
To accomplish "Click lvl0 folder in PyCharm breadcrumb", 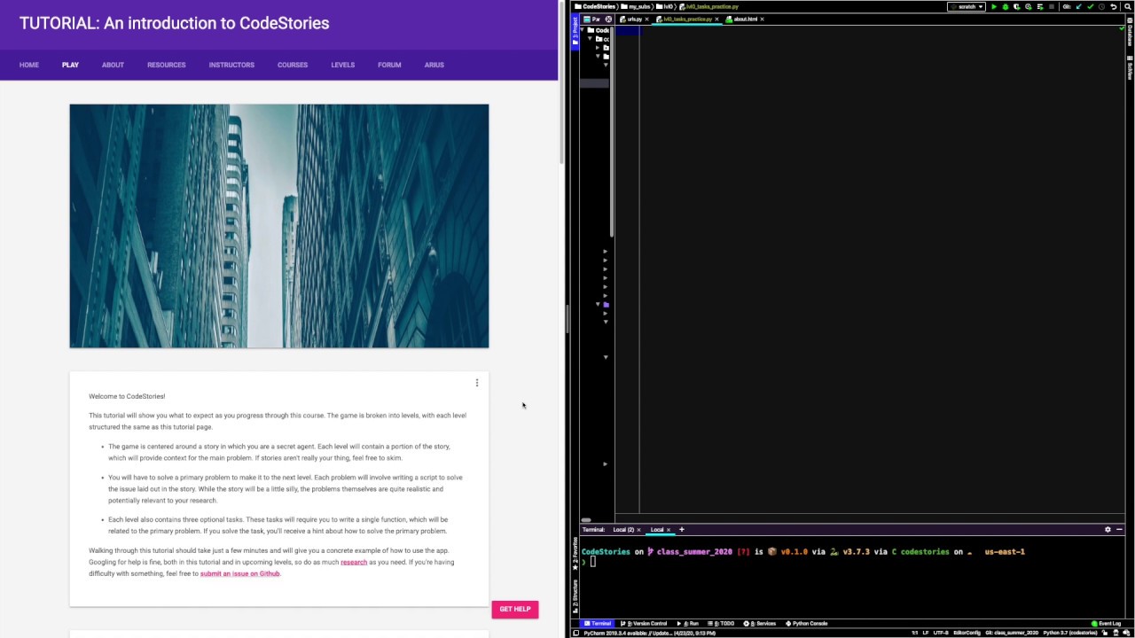I will coord(666,6).
